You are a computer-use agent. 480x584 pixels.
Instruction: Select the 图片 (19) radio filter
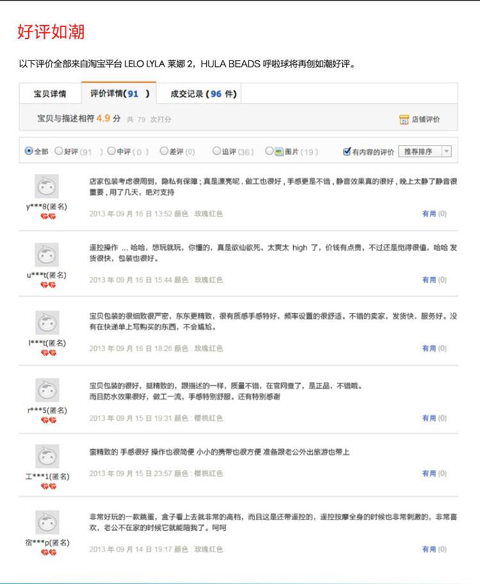(x=269, y=152)
